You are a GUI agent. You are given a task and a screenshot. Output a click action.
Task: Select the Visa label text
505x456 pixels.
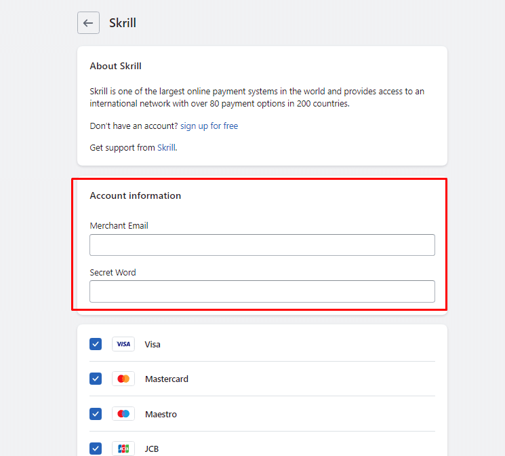[x=153, y=345]
